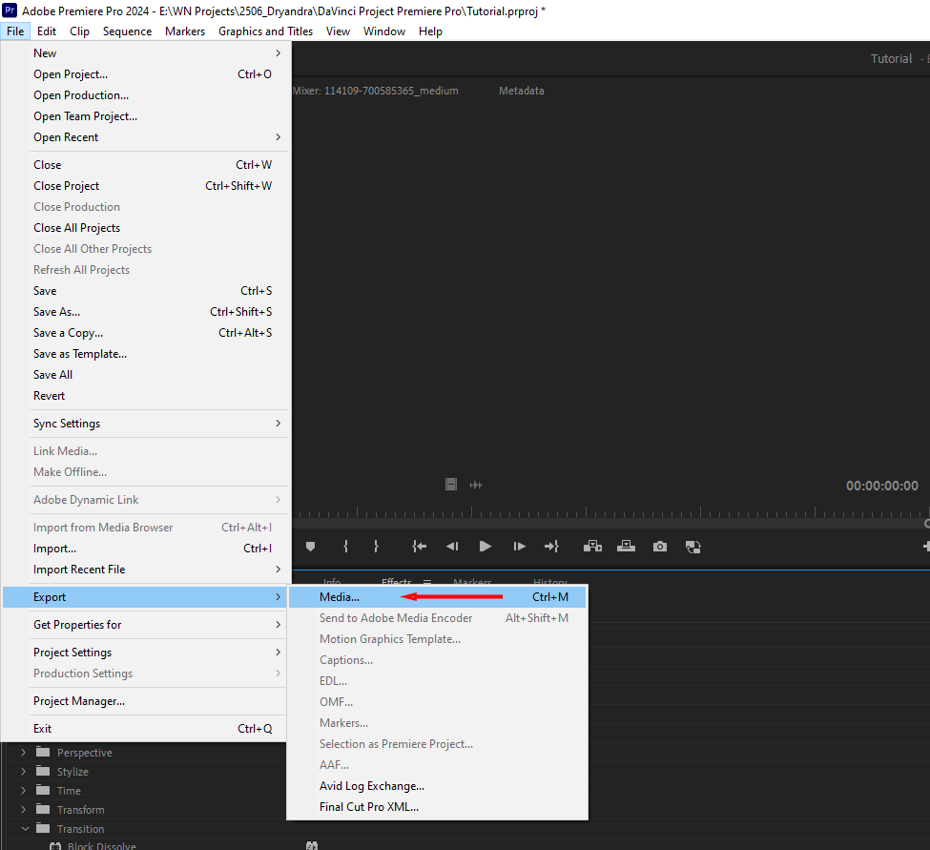Open the Import Recent File submenu
930x850 pixels.
tap(145, 570)
